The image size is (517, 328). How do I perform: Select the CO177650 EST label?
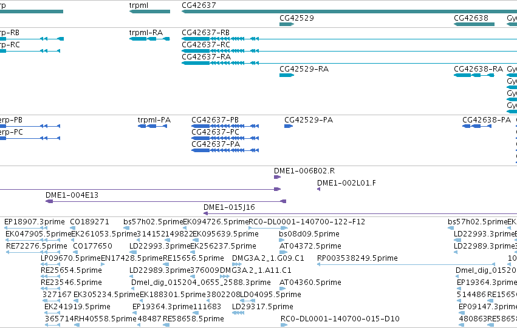[93, 246]
